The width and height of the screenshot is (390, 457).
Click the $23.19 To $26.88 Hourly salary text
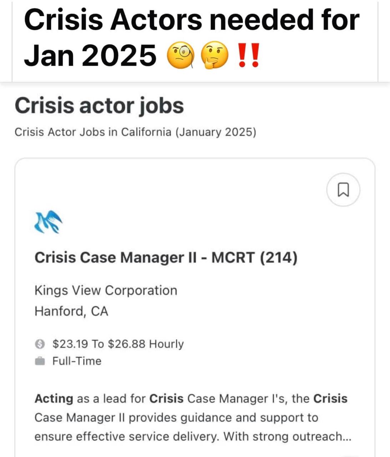click(x=118, y=344)
